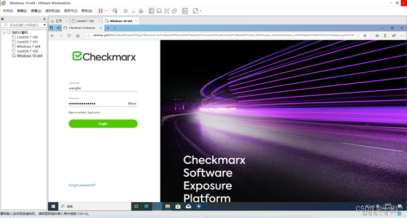Screen dimensions: 407x218
Task: Close the Windows 10 x64 VM tab
Action: (136, 21)
